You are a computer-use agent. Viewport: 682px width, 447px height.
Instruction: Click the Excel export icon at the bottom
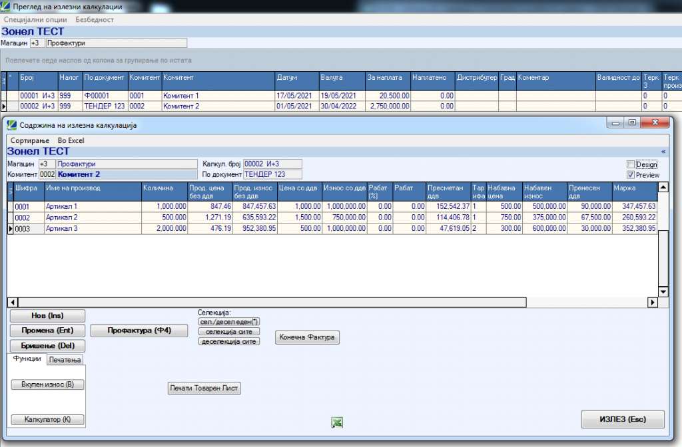(x=336, y=422)
